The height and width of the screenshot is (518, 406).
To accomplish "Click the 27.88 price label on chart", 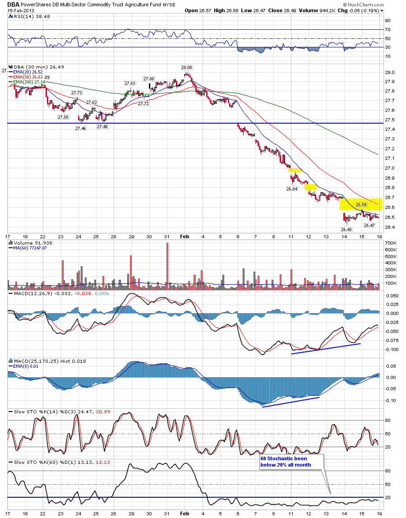I will (x=149, y=79).
